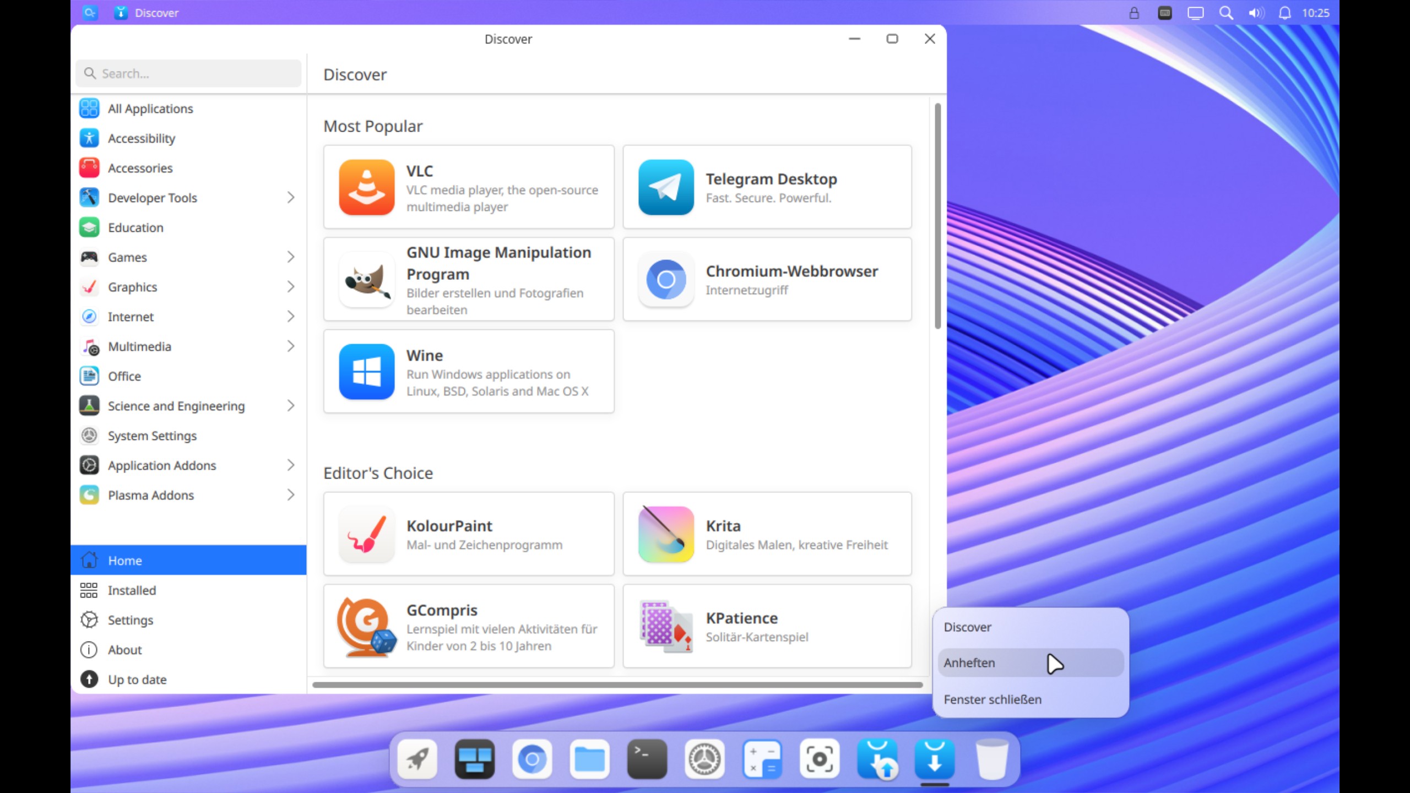Launch the calculator from the dock
Image resolution: width=1410 pixels, height=793 pixels.
(x=762, y=759)
